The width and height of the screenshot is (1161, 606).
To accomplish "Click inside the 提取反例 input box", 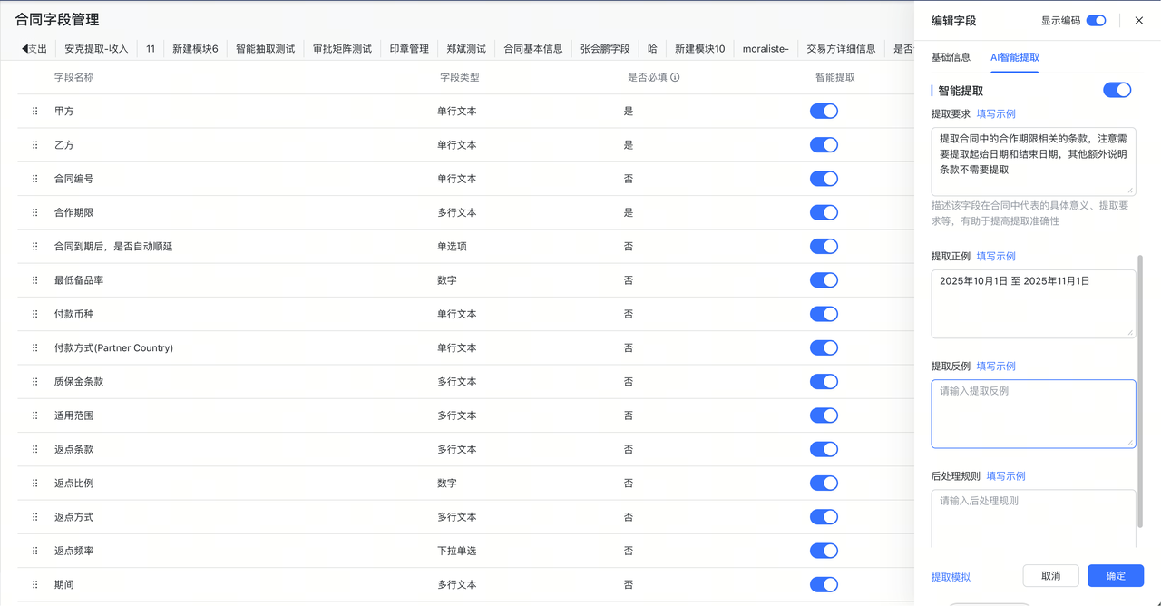I will pos(1032,413).
